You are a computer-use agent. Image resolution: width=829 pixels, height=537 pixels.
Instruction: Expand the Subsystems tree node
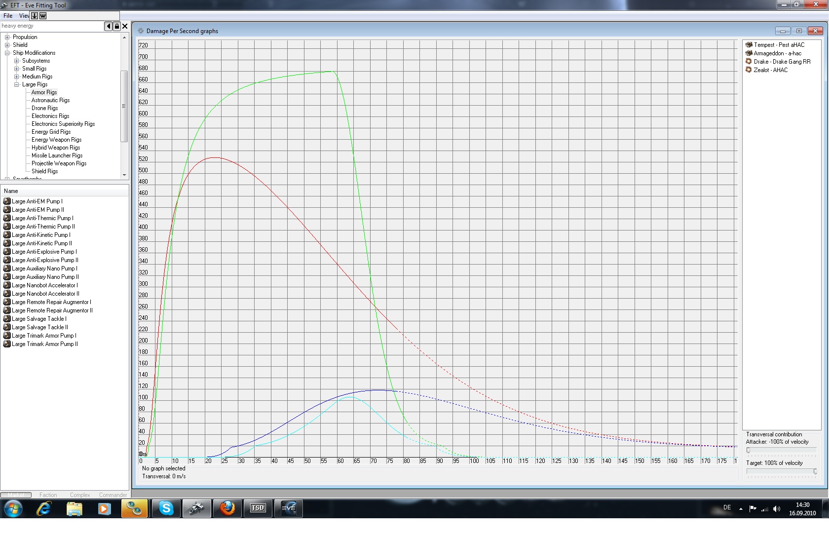(x=17, y=61)
